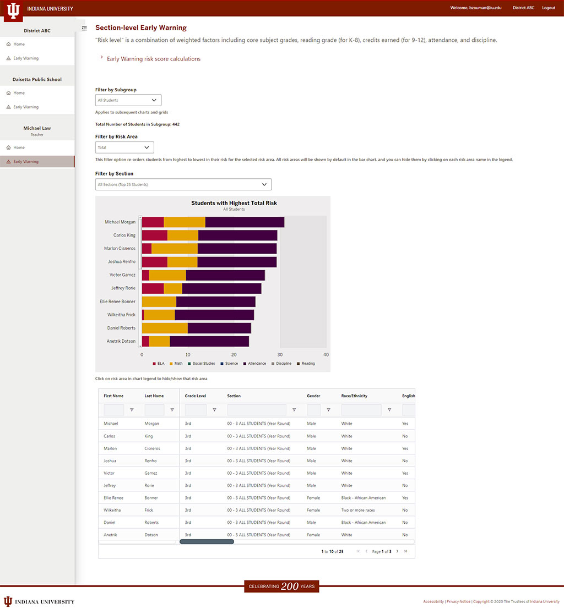This screenshot has width=564, height=614.
Task: Select the warning triangle icon for District ABC
Action: click(10, 58)
